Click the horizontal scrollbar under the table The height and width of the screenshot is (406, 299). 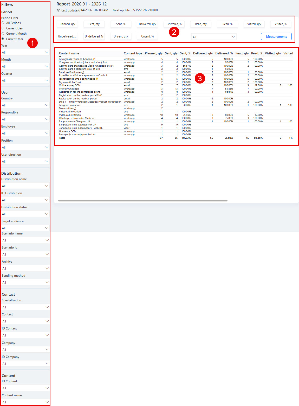coord(143,201)
